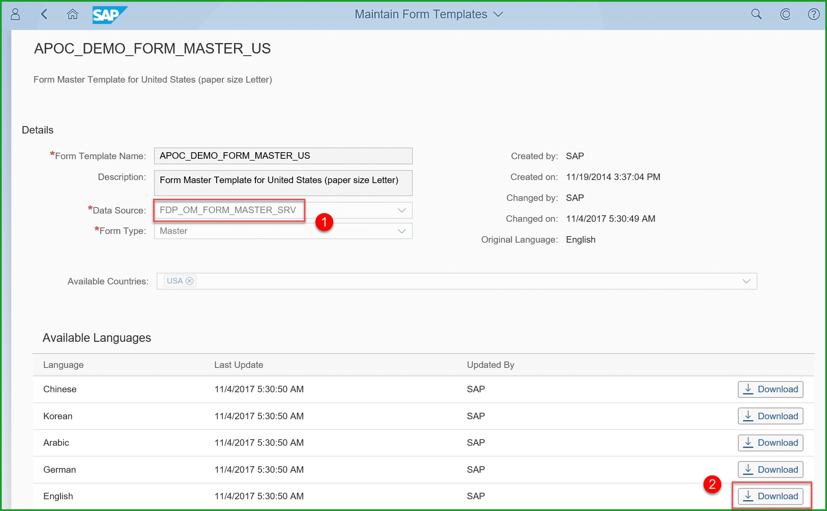Open the Data Source dropdown arrow
Viewport: 827px width, 511px height.
402,210
